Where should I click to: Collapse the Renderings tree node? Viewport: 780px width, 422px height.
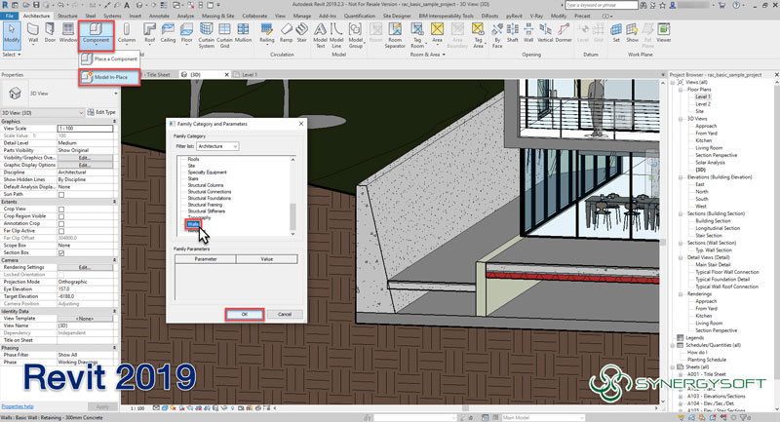pos(681,293)
